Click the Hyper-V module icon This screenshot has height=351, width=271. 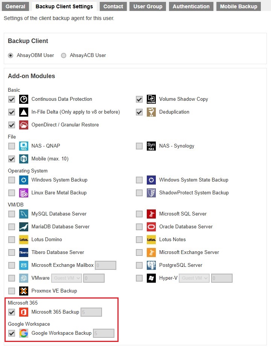coord(151,278)
